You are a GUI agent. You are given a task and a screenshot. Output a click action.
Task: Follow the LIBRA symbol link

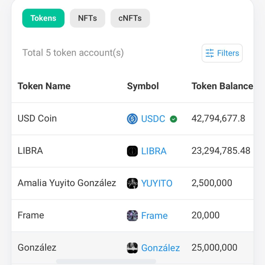pos(154,151)
